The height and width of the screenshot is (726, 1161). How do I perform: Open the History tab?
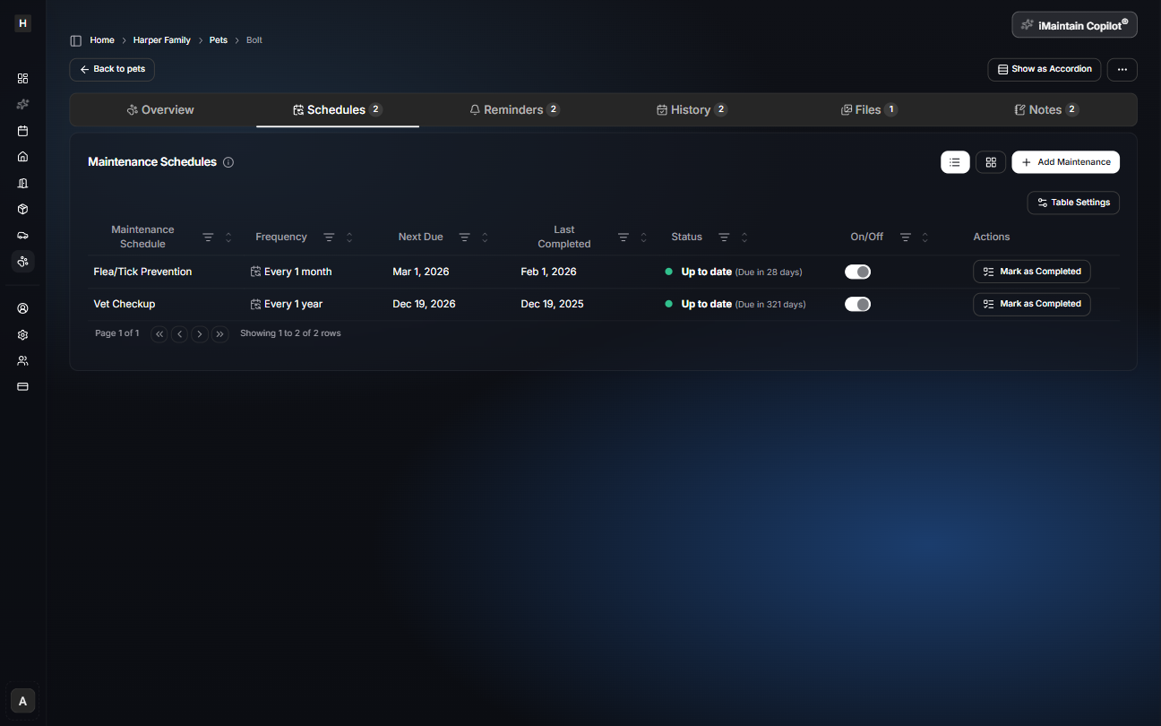click(691, 110)
